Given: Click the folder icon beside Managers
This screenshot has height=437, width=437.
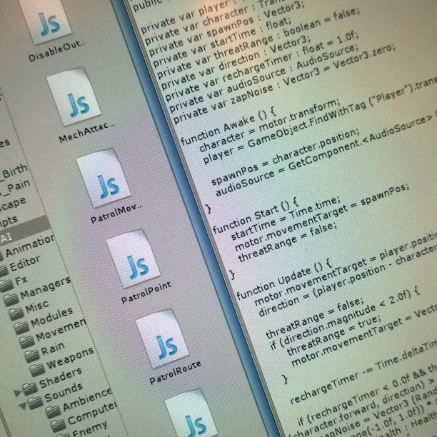Looking at the screenshot, I should tap(11, 299).
